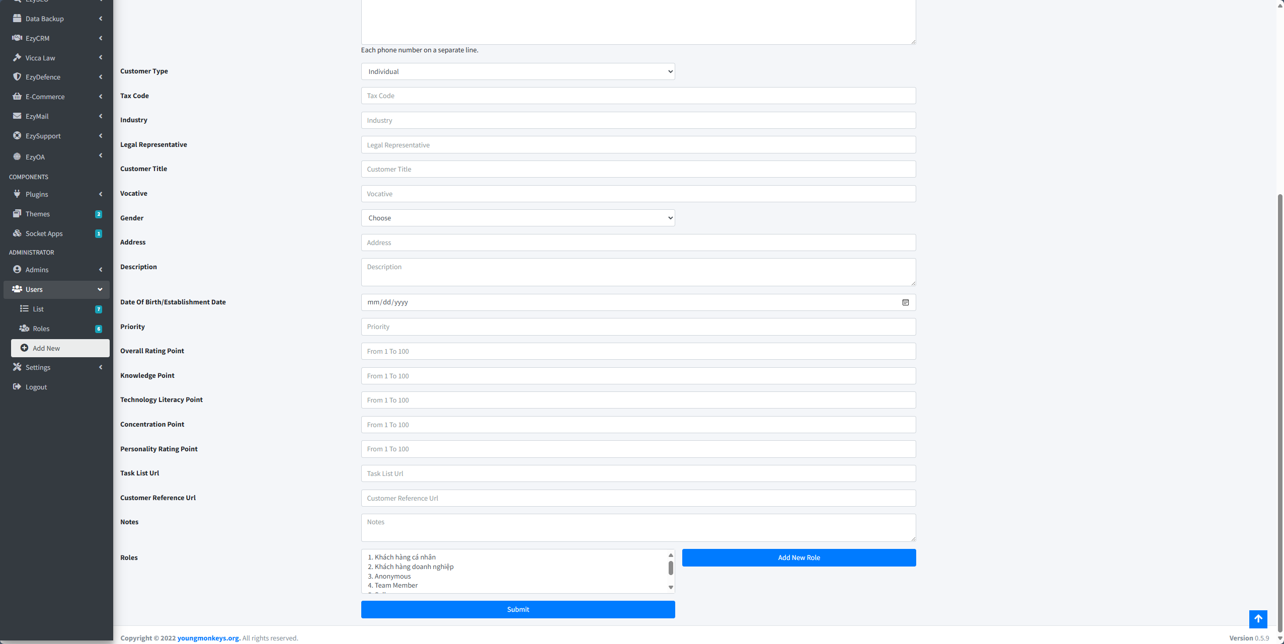The width and height of the screenshot is (1284, 644).
Task: Click the EzySupport lifebuoy icon
Action: pyautogui.click(x=17, y=135)
